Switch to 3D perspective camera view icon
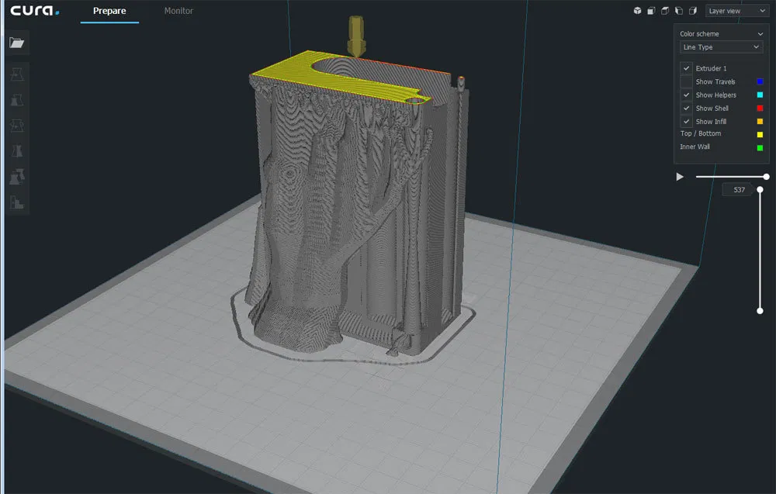This screenshot has height=494, width=776. coord(637,11)
